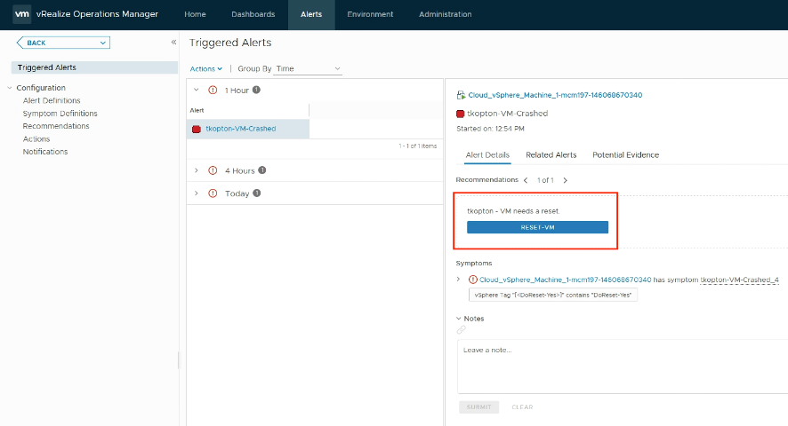Open the Administration menu
This screenshot has height=426, width=788.
pos(446,14)
